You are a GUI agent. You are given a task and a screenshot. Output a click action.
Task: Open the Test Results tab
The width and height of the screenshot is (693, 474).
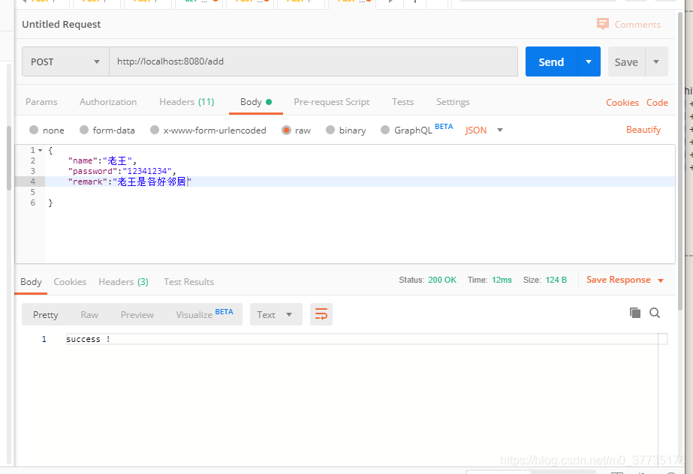(x=188, y=281)
